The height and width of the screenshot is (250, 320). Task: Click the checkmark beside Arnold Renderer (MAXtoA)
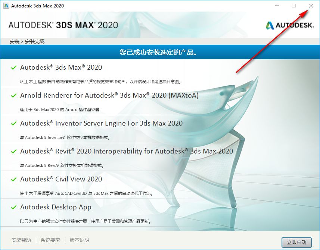click(14, 95)
